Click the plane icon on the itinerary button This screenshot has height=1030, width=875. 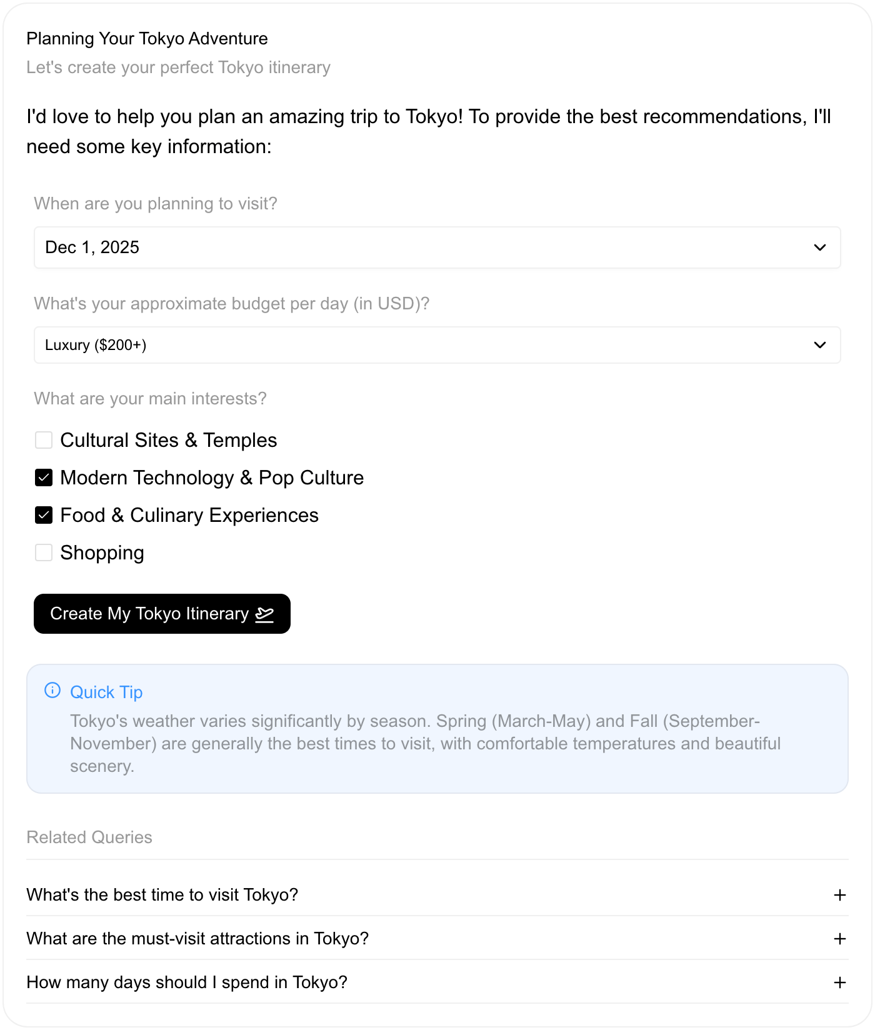tap(264, 614)
